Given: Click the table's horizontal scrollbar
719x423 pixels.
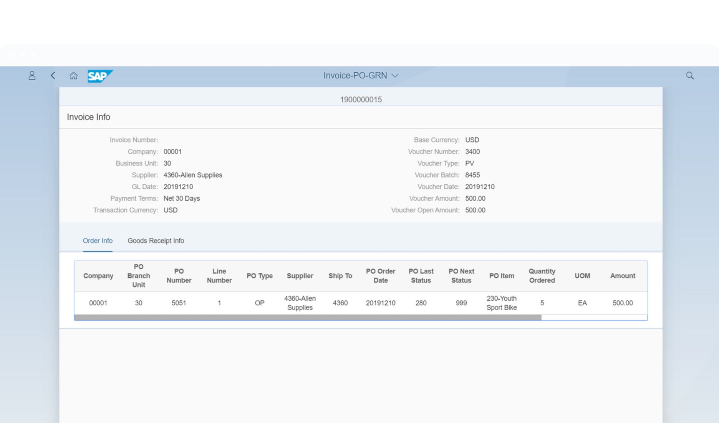Looking at the screenshot, I should 307,316.
